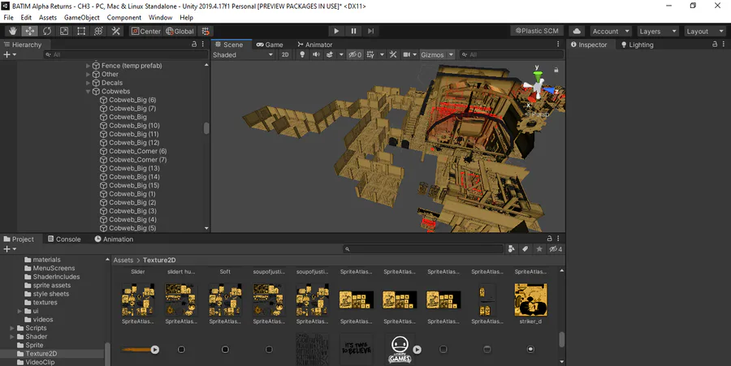This screenshot has width=731, height=366.
Task: Toggle Global rotation handle button
Action: [180, 31]
